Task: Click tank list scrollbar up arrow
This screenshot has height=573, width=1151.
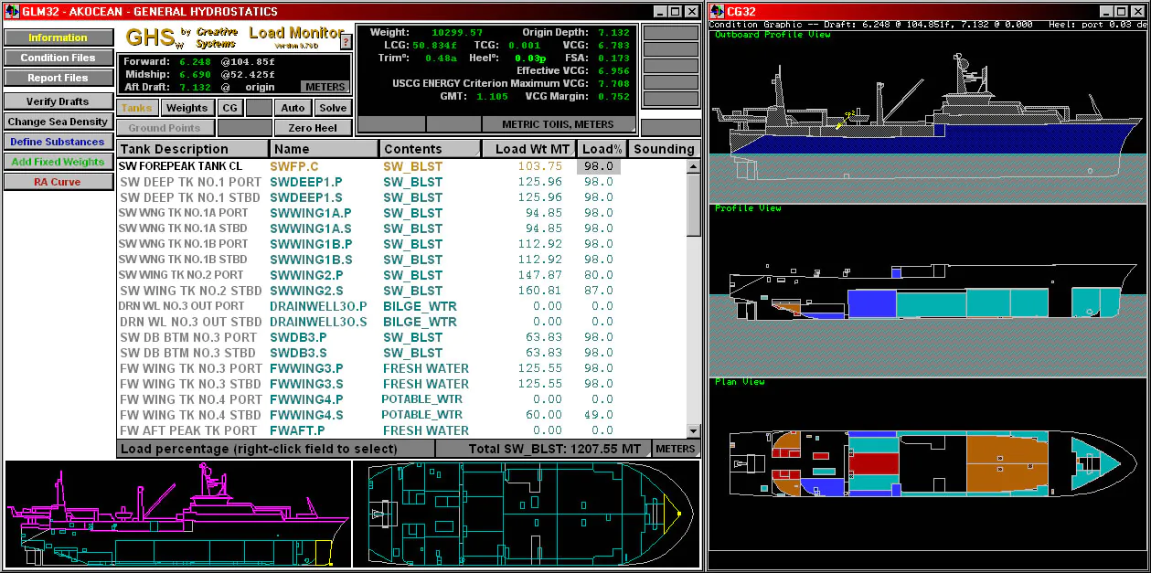Action: tap(694, 166)
